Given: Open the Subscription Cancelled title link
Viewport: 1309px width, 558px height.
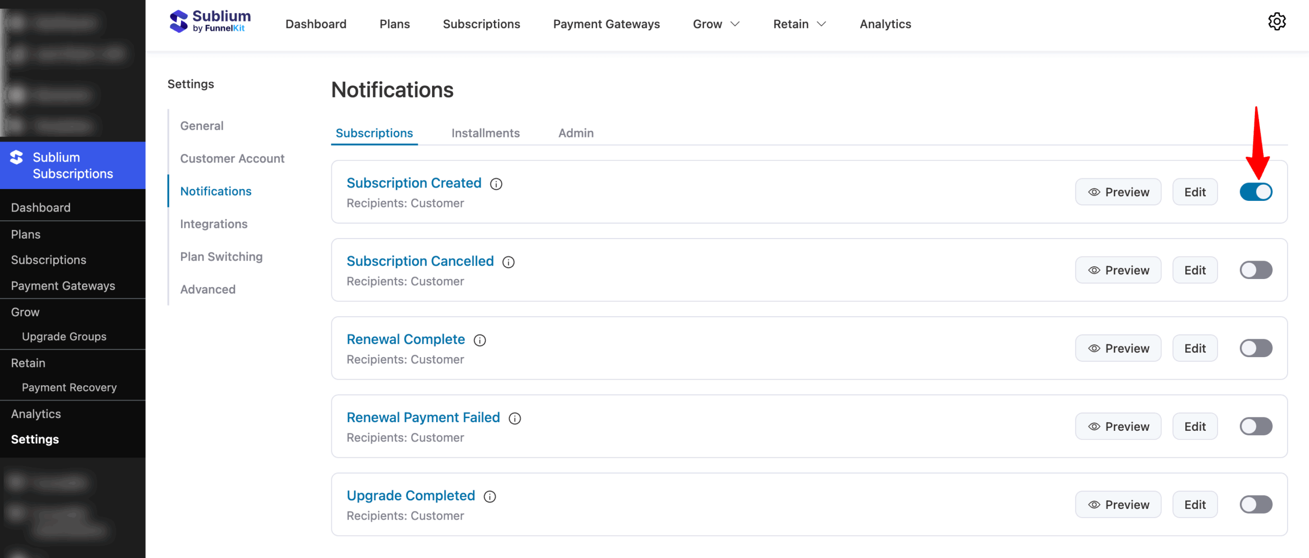Looking at the screenshot, I should (x=420, y=261).
